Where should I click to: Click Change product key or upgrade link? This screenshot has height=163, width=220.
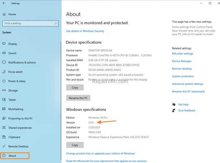(101, 153)
